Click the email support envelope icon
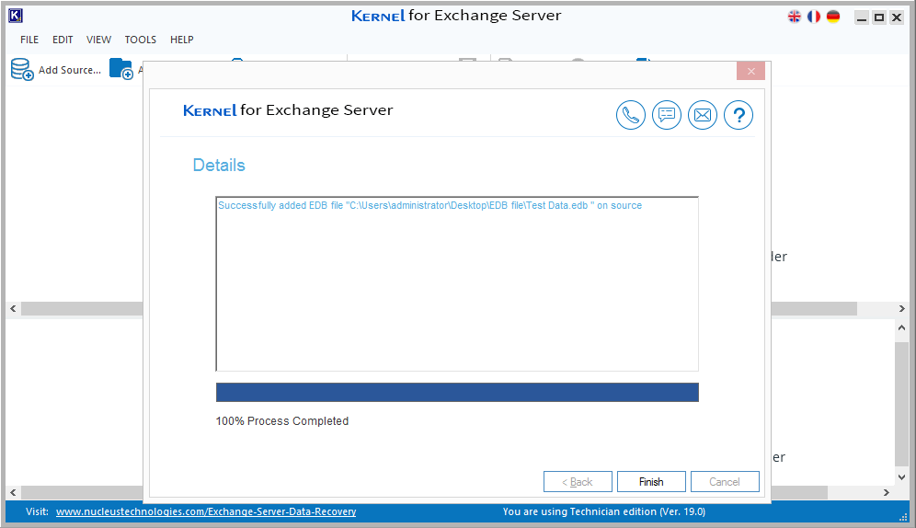This screenshot has height=528, width=916. 703,115
